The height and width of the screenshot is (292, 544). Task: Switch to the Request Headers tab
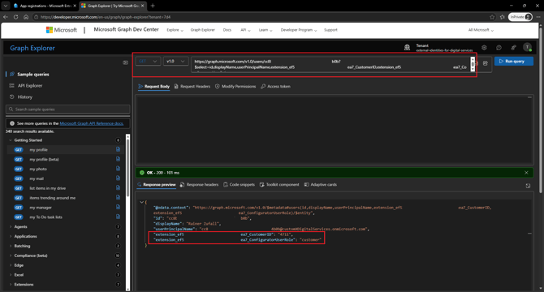click(192, 86)
